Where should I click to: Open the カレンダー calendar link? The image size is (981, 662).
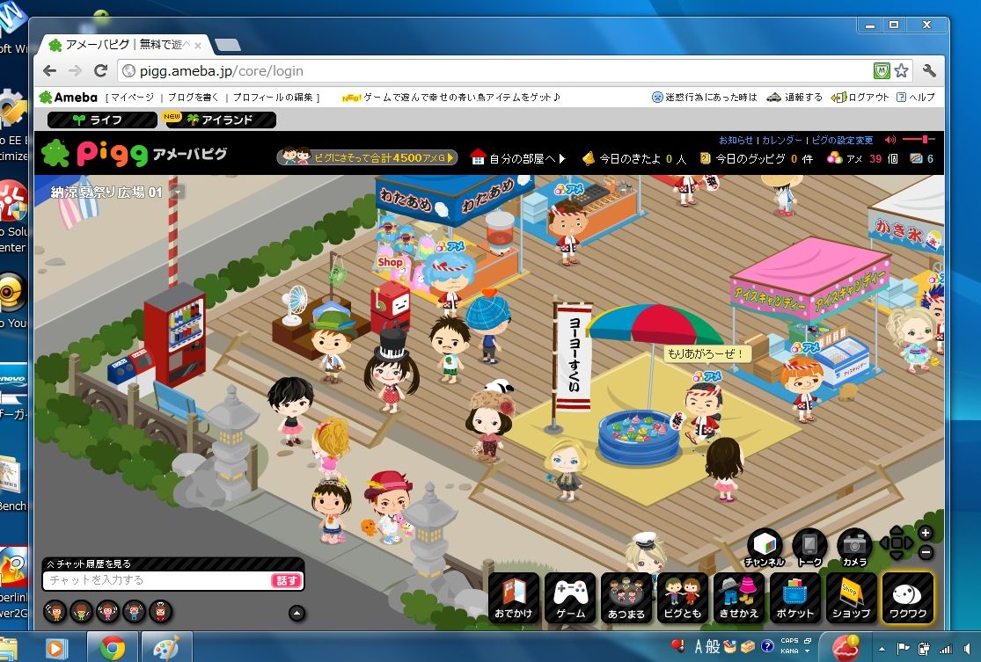781,140
